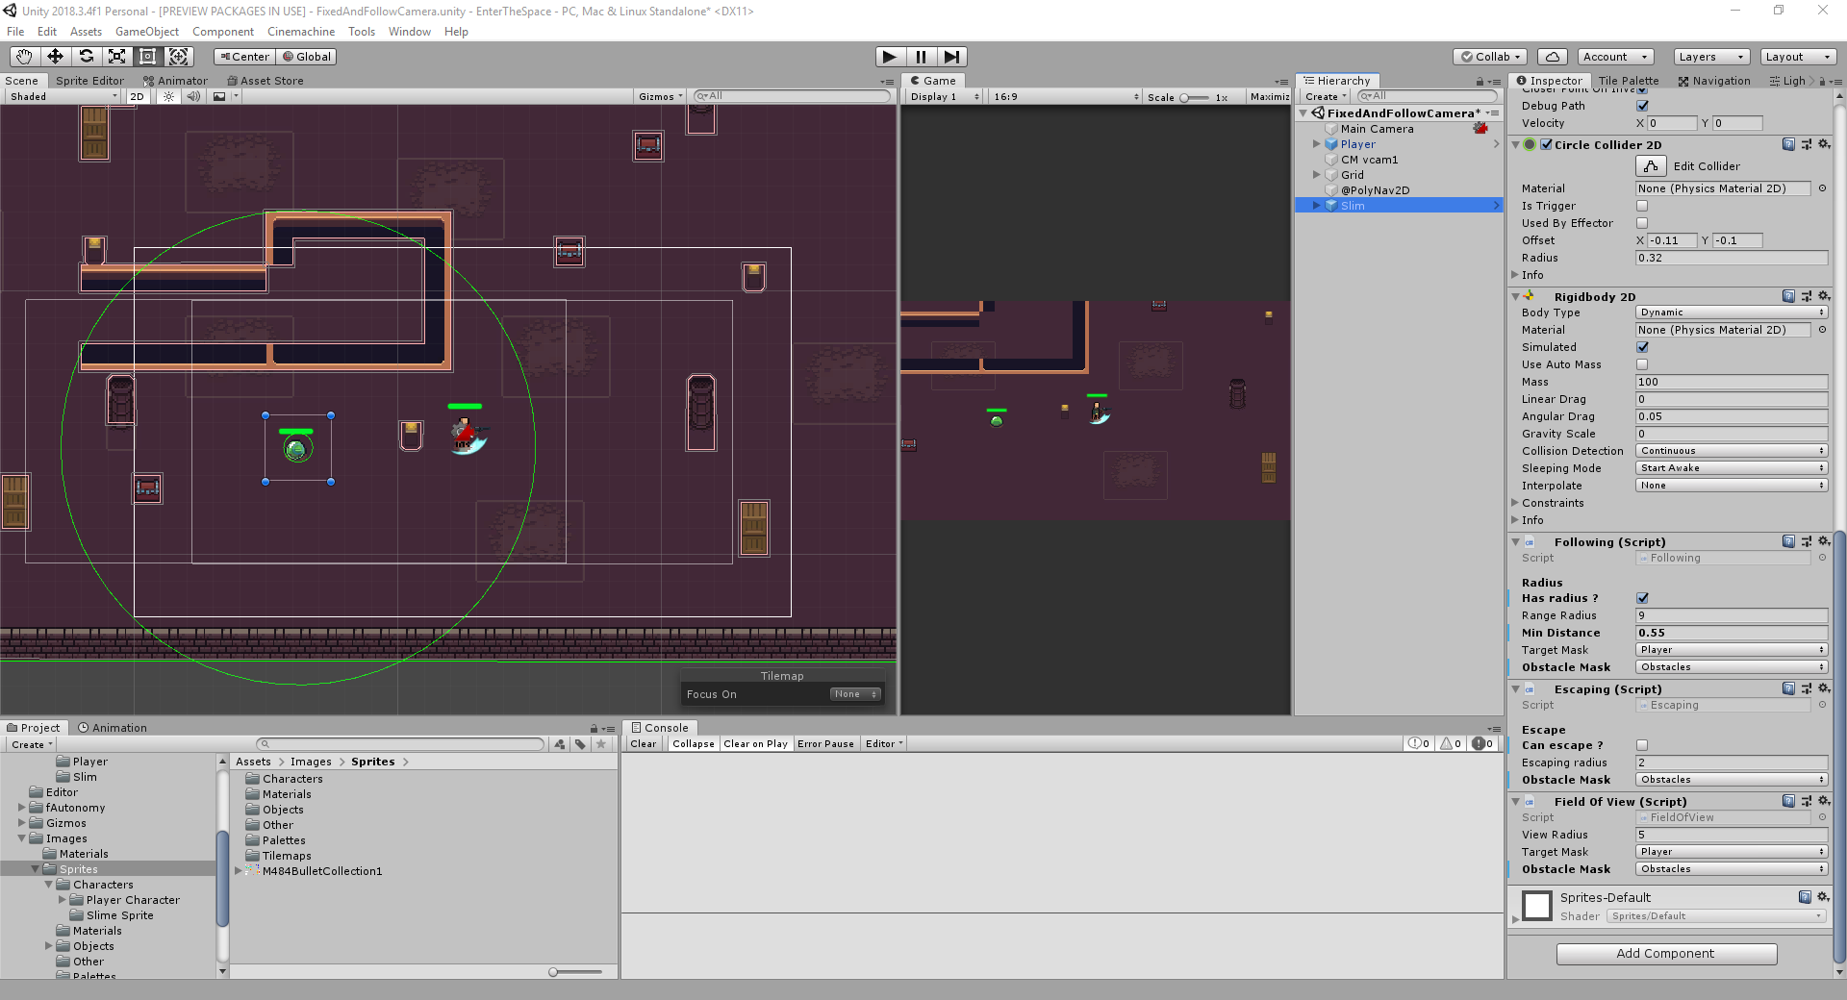Select the Rotate tool

tap(87, 57)
